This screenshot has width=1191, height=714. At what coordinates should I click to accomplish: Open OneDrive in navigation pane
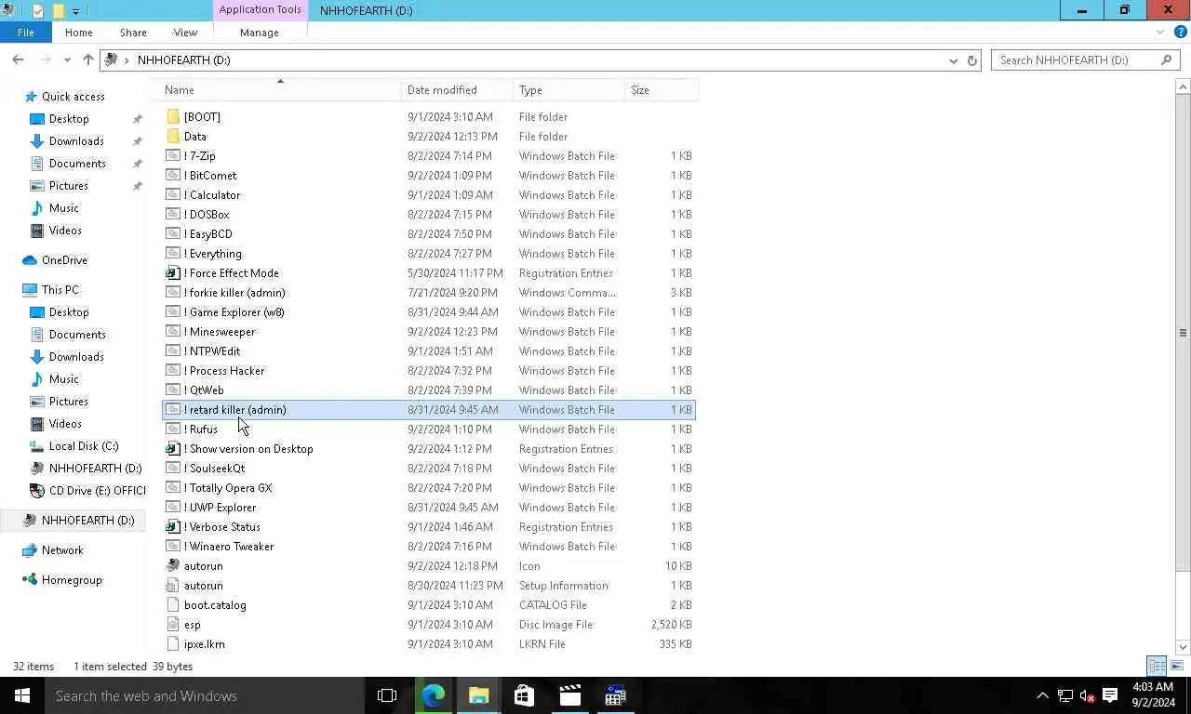pos(64,260)
